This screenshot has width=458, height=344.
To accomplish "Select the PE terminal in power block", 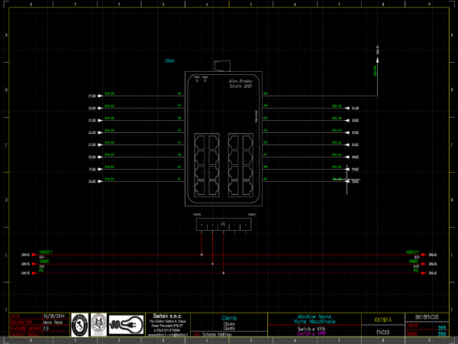I will click(x=224, y=225).
